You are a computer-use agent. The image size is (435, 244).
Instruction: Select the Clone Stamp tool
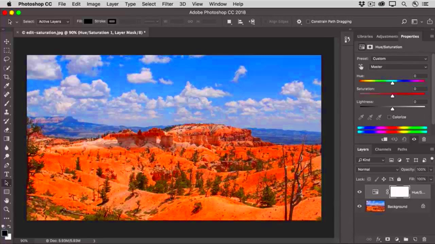tap(6, 112)
